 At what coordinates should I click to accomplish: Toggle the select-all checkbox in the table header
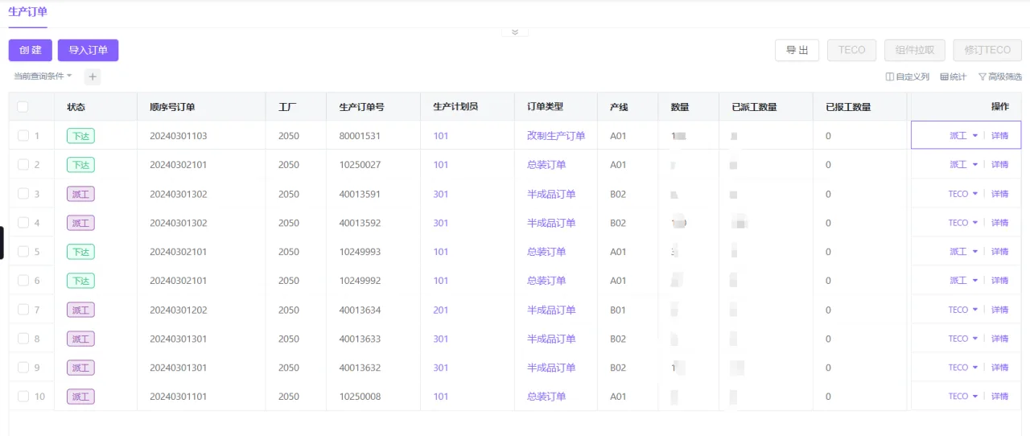coord(23,107)
